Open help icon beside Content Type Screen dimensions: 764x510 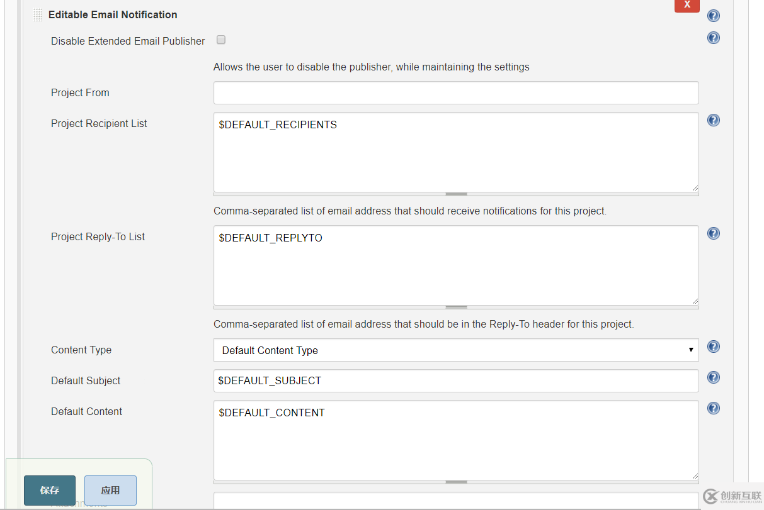tap(713, 346)
